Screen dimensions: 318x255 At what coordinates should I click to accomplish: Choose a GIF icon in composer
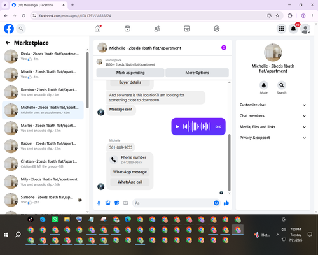[126, 203]
